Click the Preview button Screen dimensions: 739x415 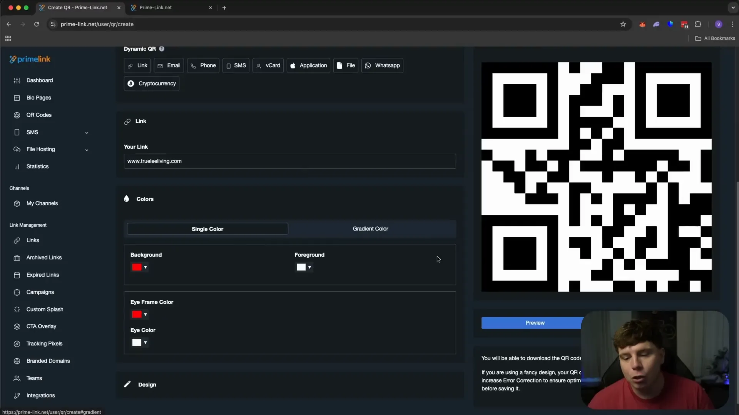tap(535, 323)
